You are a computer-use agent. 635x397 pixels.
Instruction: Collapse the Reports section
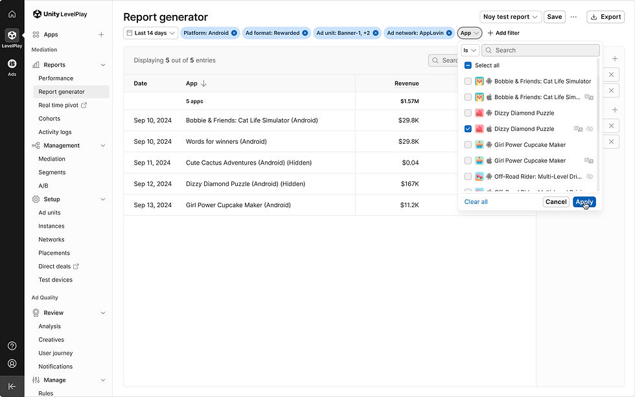tap(103, 65)
